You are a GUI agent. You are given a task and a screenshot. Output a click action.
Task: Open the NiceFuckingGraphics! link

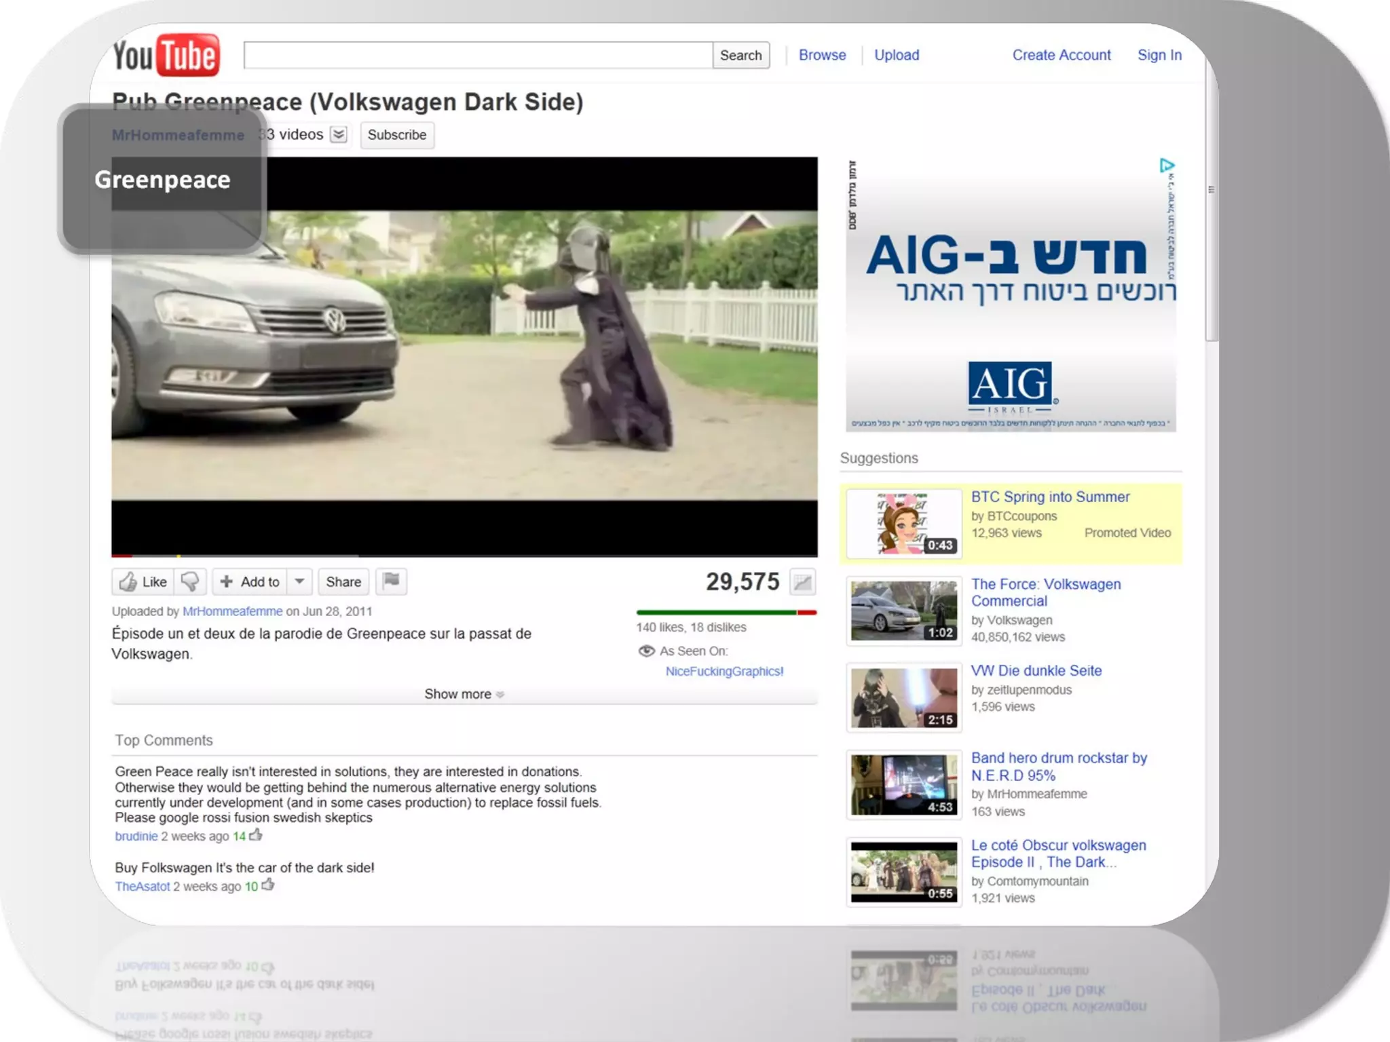[x=724, y=671]
